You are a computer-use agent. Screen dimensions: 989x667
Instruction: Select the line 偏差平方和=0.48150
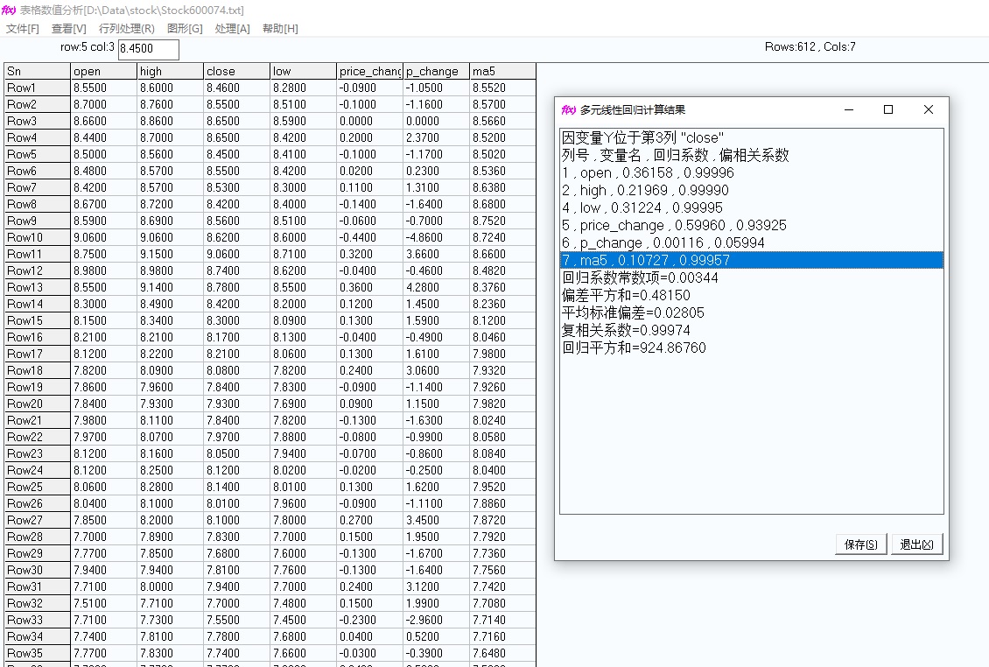751,295
